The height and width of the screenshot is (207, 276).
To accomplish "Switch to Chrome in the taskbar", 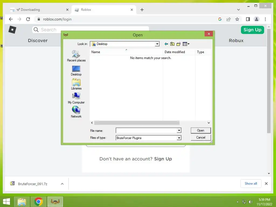I will pos(39,202).
